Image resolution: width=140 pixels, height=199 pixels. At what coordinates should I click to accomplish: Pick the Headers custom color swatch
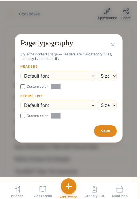[56, 87]
